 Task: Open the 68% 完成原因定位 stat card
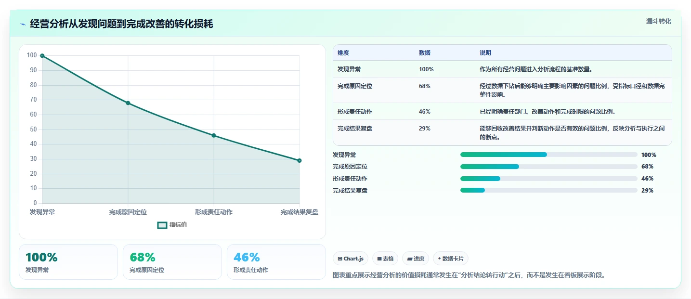[172, 262]
